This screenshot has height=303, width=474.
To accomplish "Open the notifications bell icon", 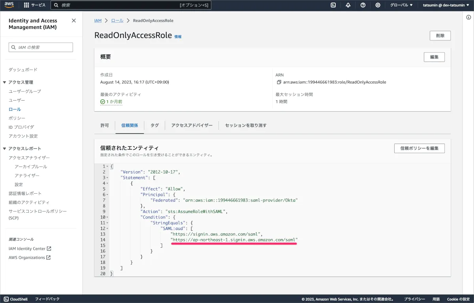I will [348, 5].
